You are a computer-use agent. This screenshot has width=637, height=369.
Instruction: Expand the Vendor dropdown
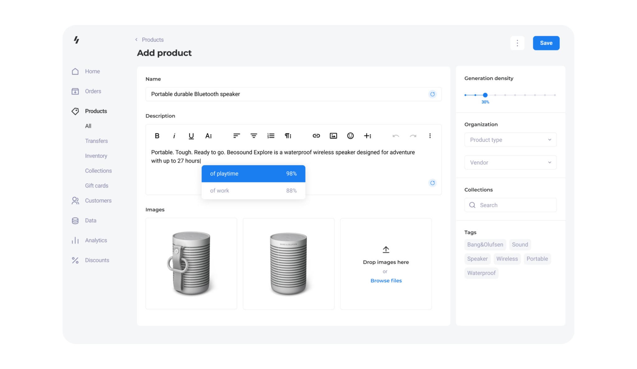point(510,163)
